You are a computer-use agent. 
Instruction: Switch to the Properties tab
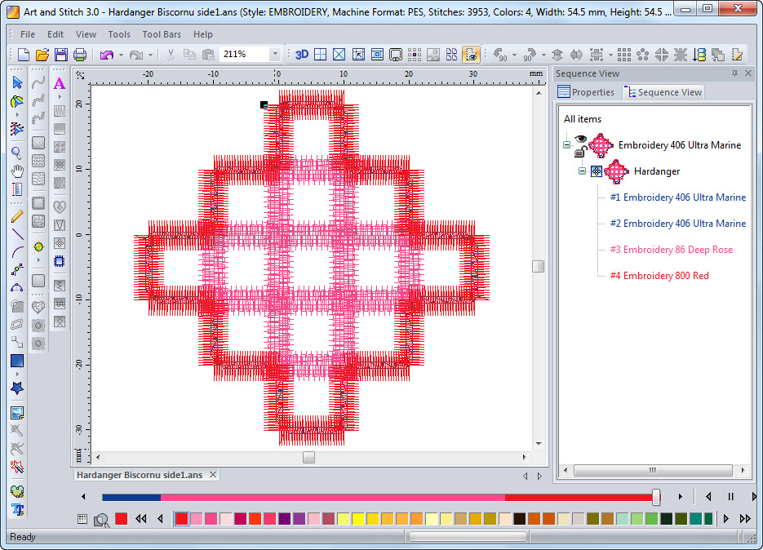coord(586,92)
